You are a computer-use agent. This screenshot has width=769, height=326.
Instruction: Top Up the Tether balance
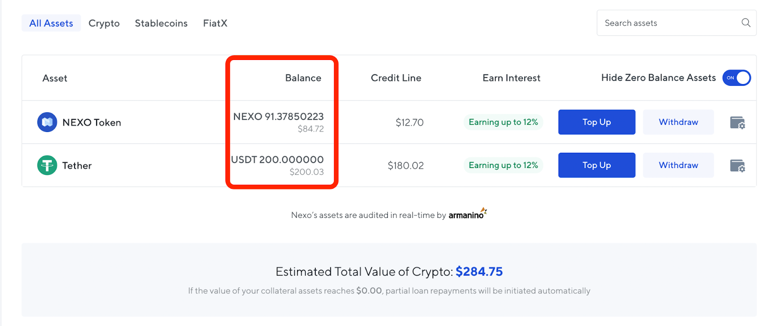pos(596,165)
